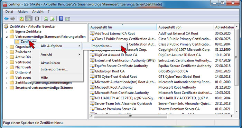Select the Equifax Secure Certificate Authority row

tap(161, 66)
